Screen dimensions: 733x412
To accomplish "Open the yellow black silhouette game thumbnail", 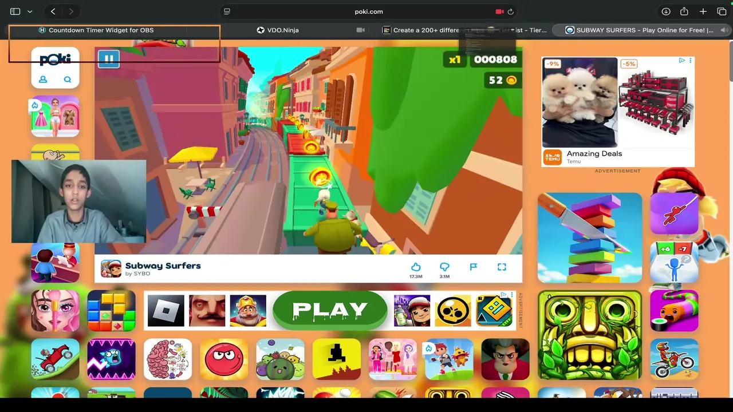I will [x=337, y=359].
